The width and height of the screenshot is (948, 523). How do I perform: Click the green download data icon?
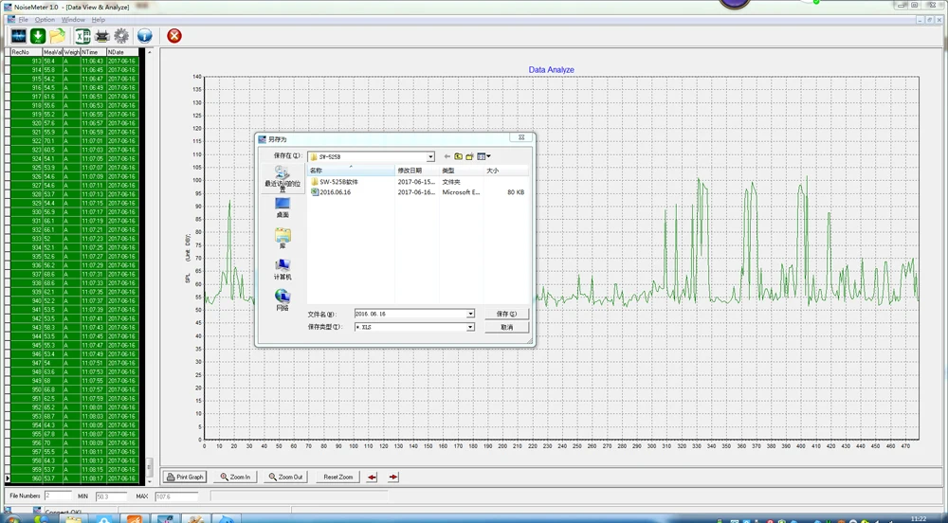[x=38, y=36]
